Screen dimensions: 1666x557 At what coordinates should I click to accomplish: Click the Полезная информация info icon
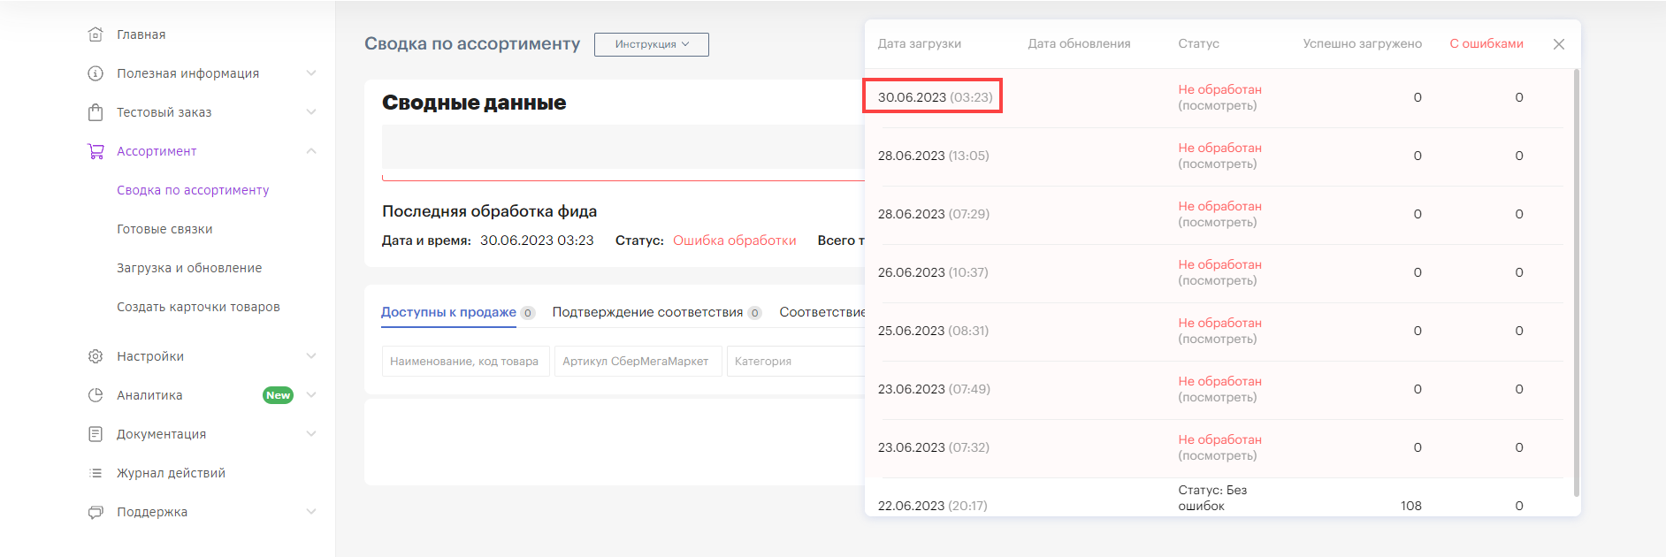(96, 73)
